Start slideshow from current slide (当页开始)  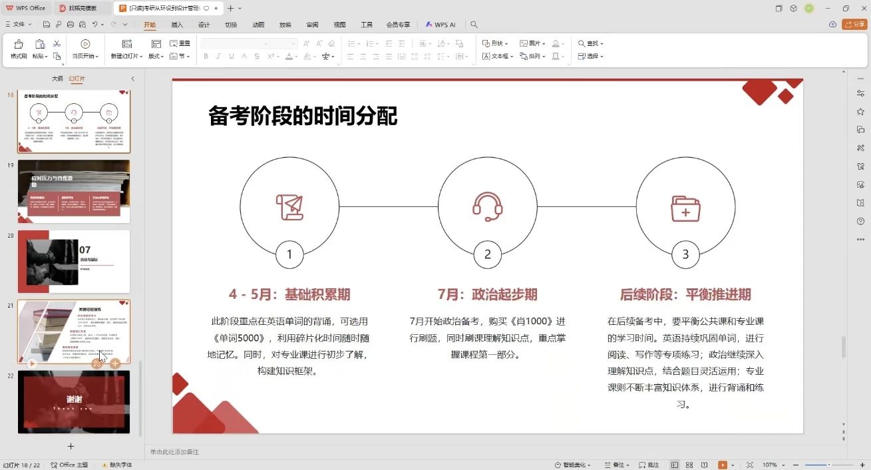85,45
